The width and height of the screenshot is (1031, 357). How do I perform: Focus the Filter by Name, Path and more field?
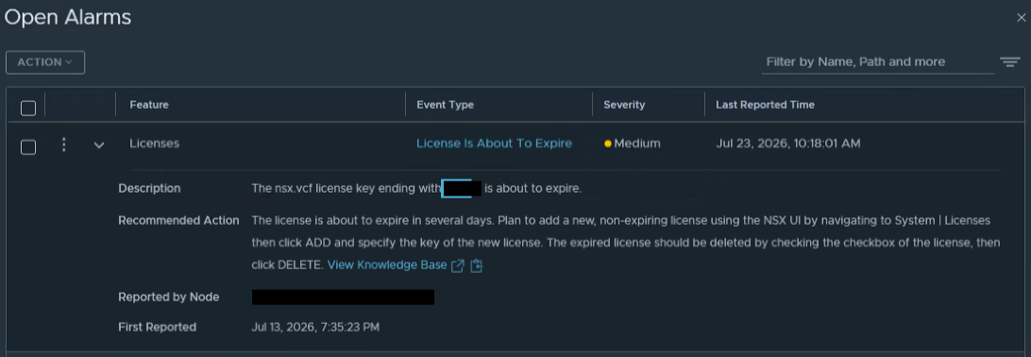(x=878, y=61)
